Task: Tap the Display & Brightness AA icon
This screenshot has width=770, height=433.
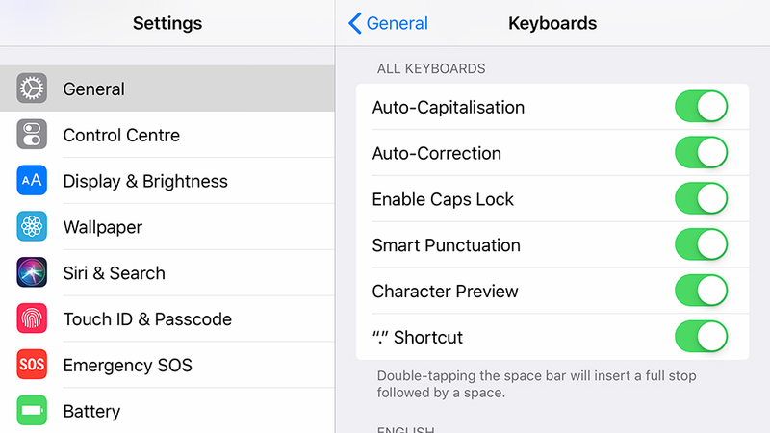Action: pyautogui.click(x=32, y=180)
